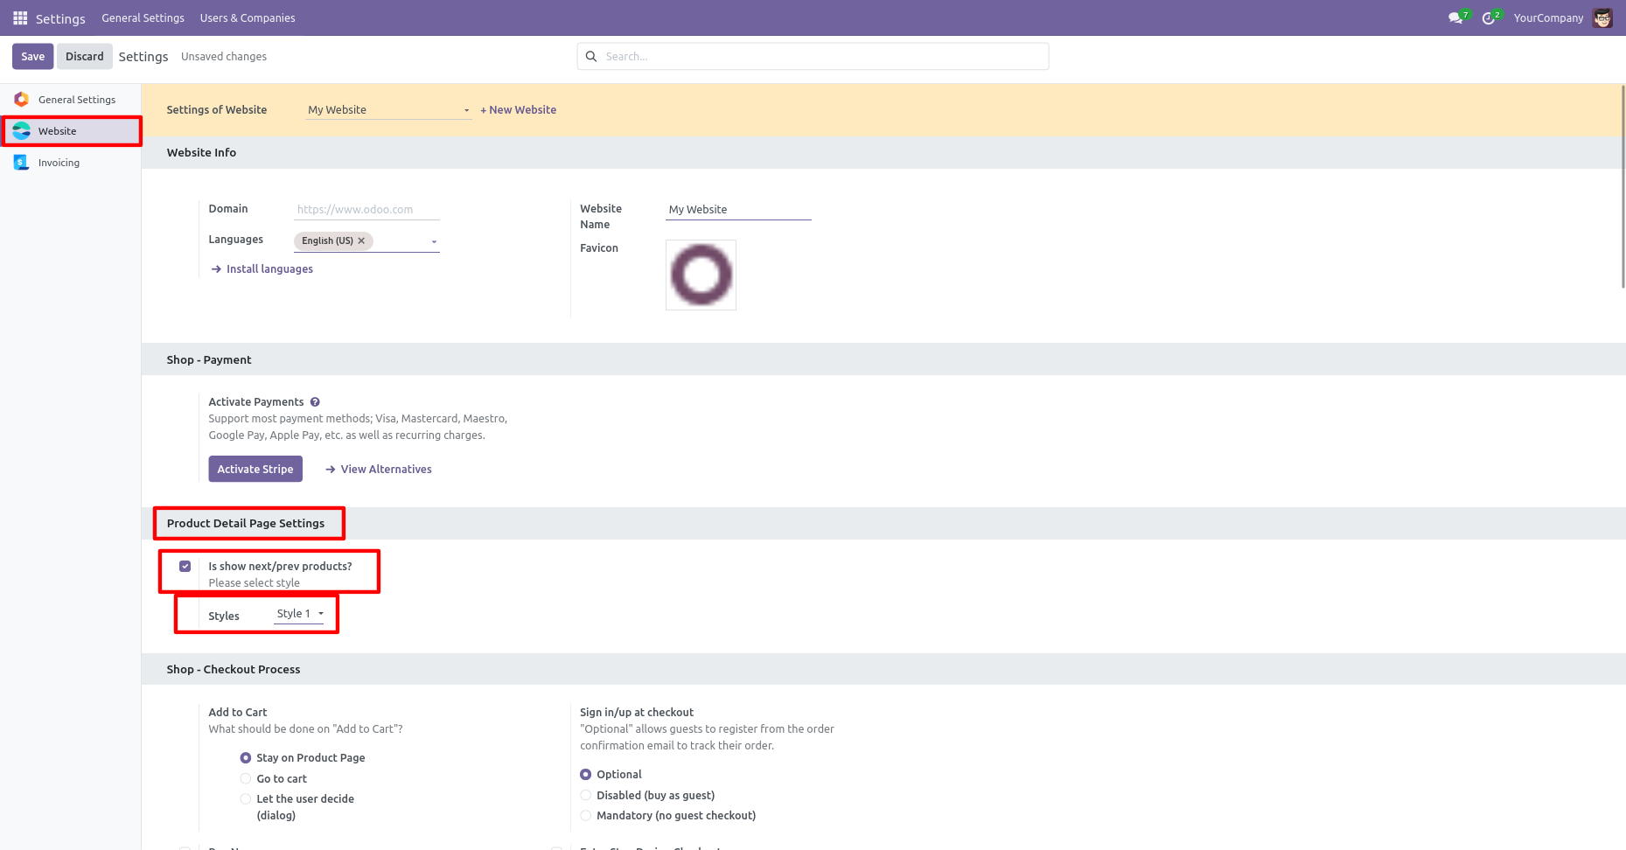Click the 'Product Detail Page Settings' heading
This screenshot has height=850, width=1626.
click(x=246, y=524)
